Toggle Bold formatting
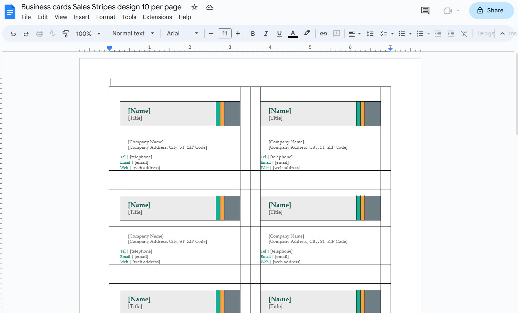Screen dimensions: 518x313 pyautogui.click(x=253, y=34)
